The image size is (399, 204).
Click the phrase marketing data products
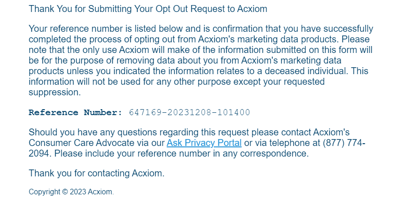click(x=288, y=39)
